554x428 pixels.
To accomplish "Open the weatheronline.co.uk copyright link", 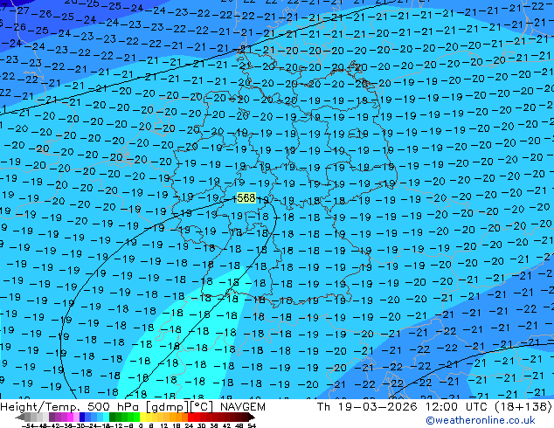I will [480, 420].
